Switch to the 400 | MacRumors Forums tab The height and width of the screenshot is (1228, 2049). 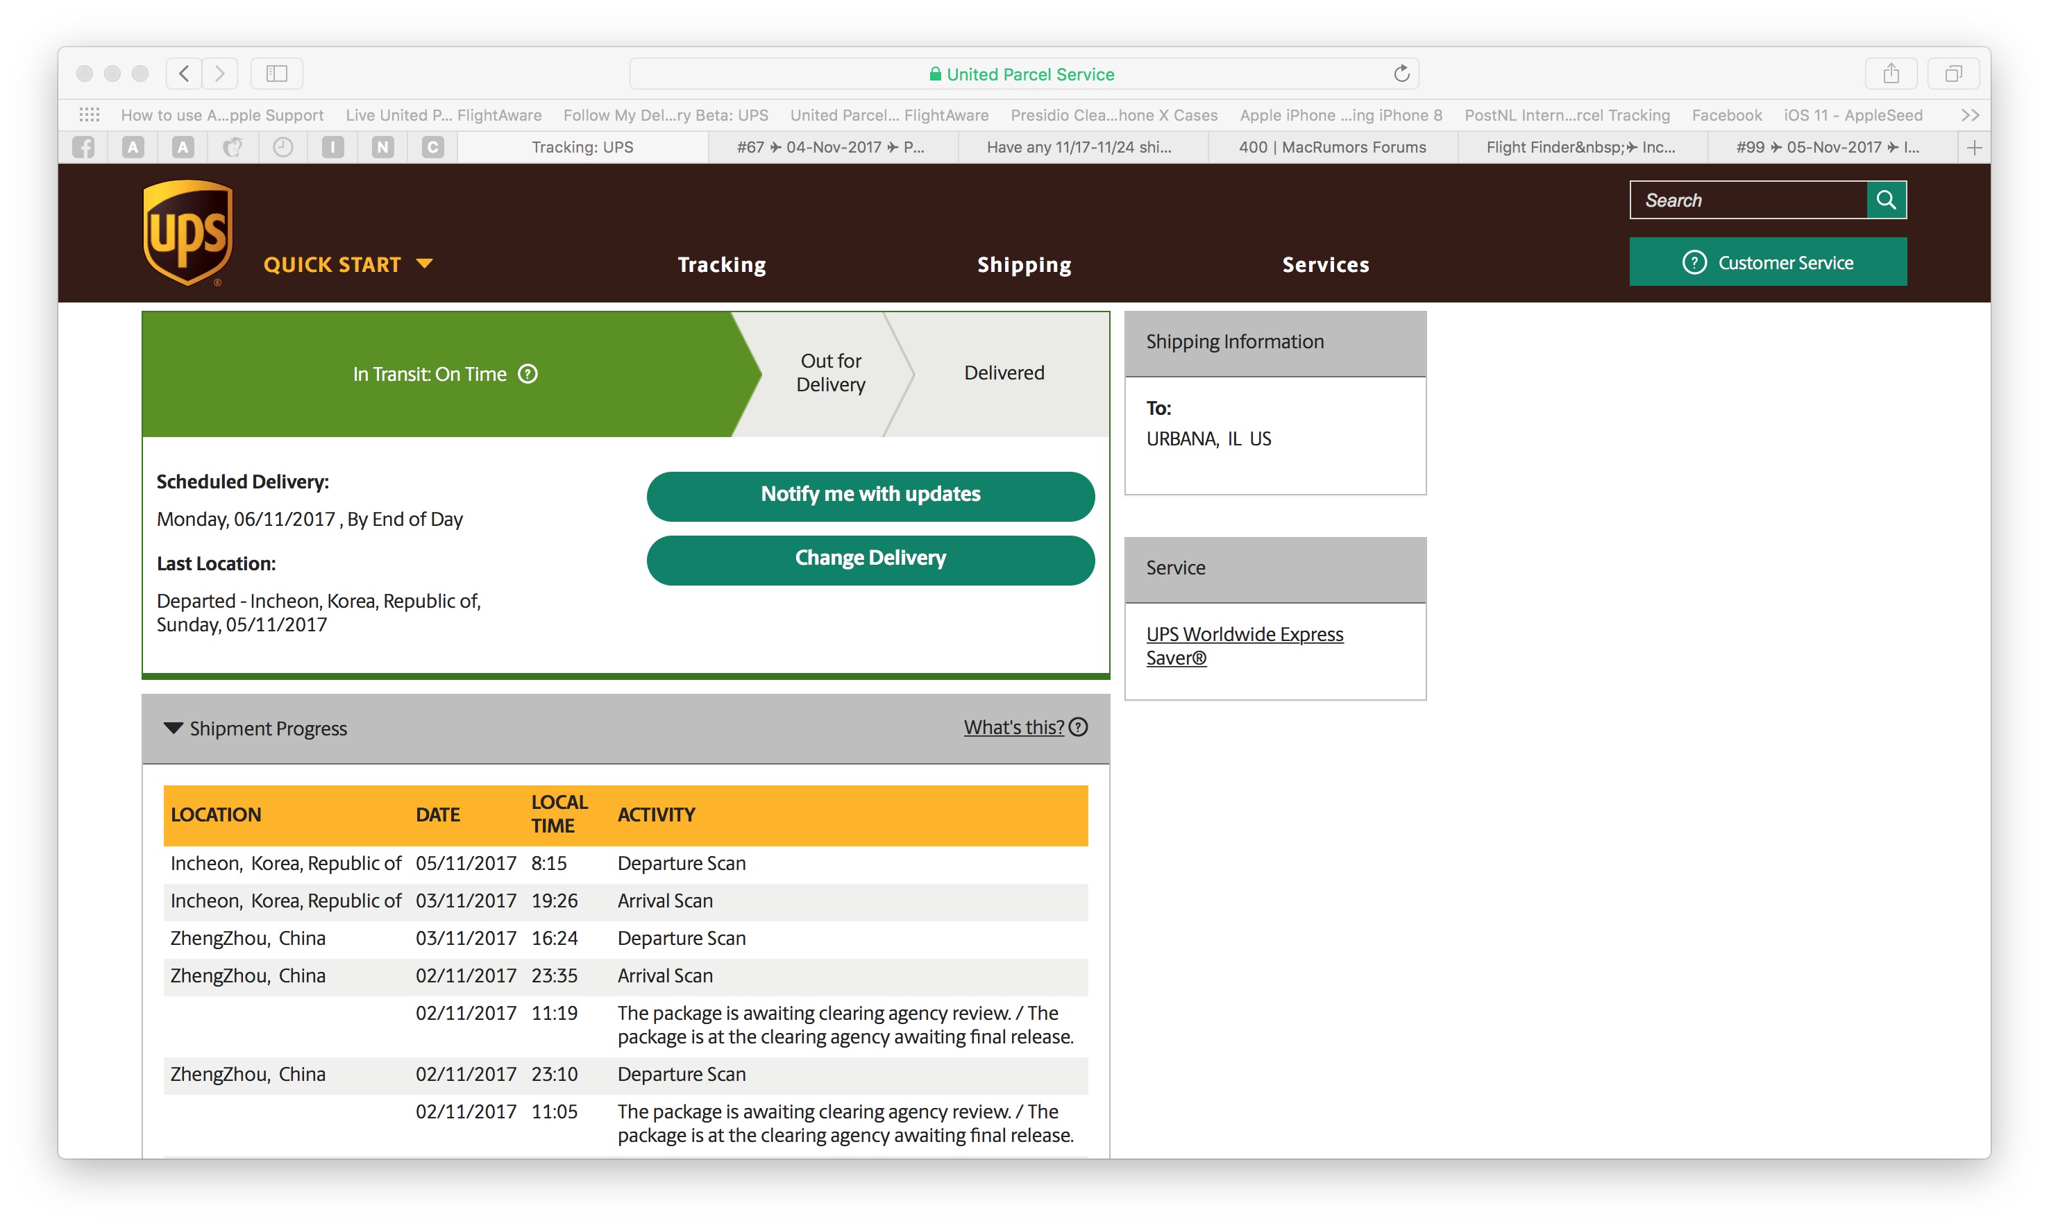(1331, 147)
